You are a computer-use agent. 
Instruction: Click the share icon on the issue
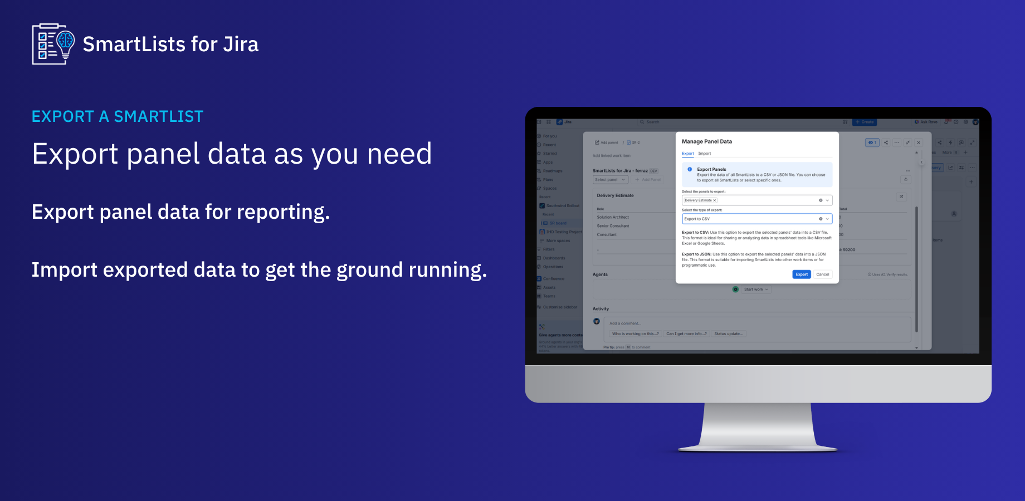pyautogui.click(x=886, y=143)
